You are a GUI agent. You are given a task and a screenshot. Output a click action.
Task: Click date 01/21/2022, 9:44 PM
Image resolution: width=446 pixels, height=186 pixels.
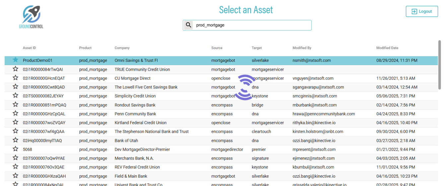[x=396, y=149]
